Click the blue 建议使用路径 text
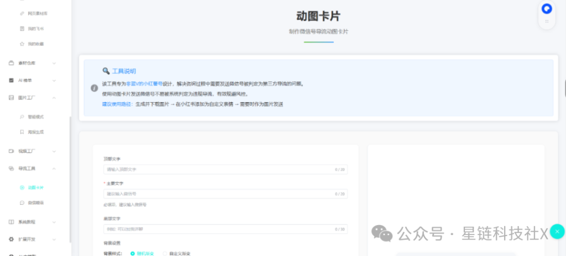 click(x=118, y=104)
